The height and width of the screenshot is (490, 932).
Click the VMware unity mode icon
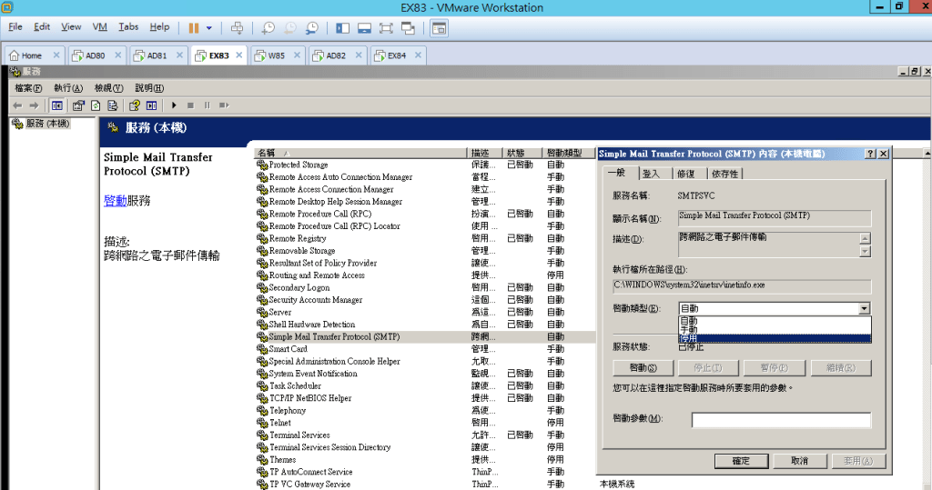click(409, 28)
